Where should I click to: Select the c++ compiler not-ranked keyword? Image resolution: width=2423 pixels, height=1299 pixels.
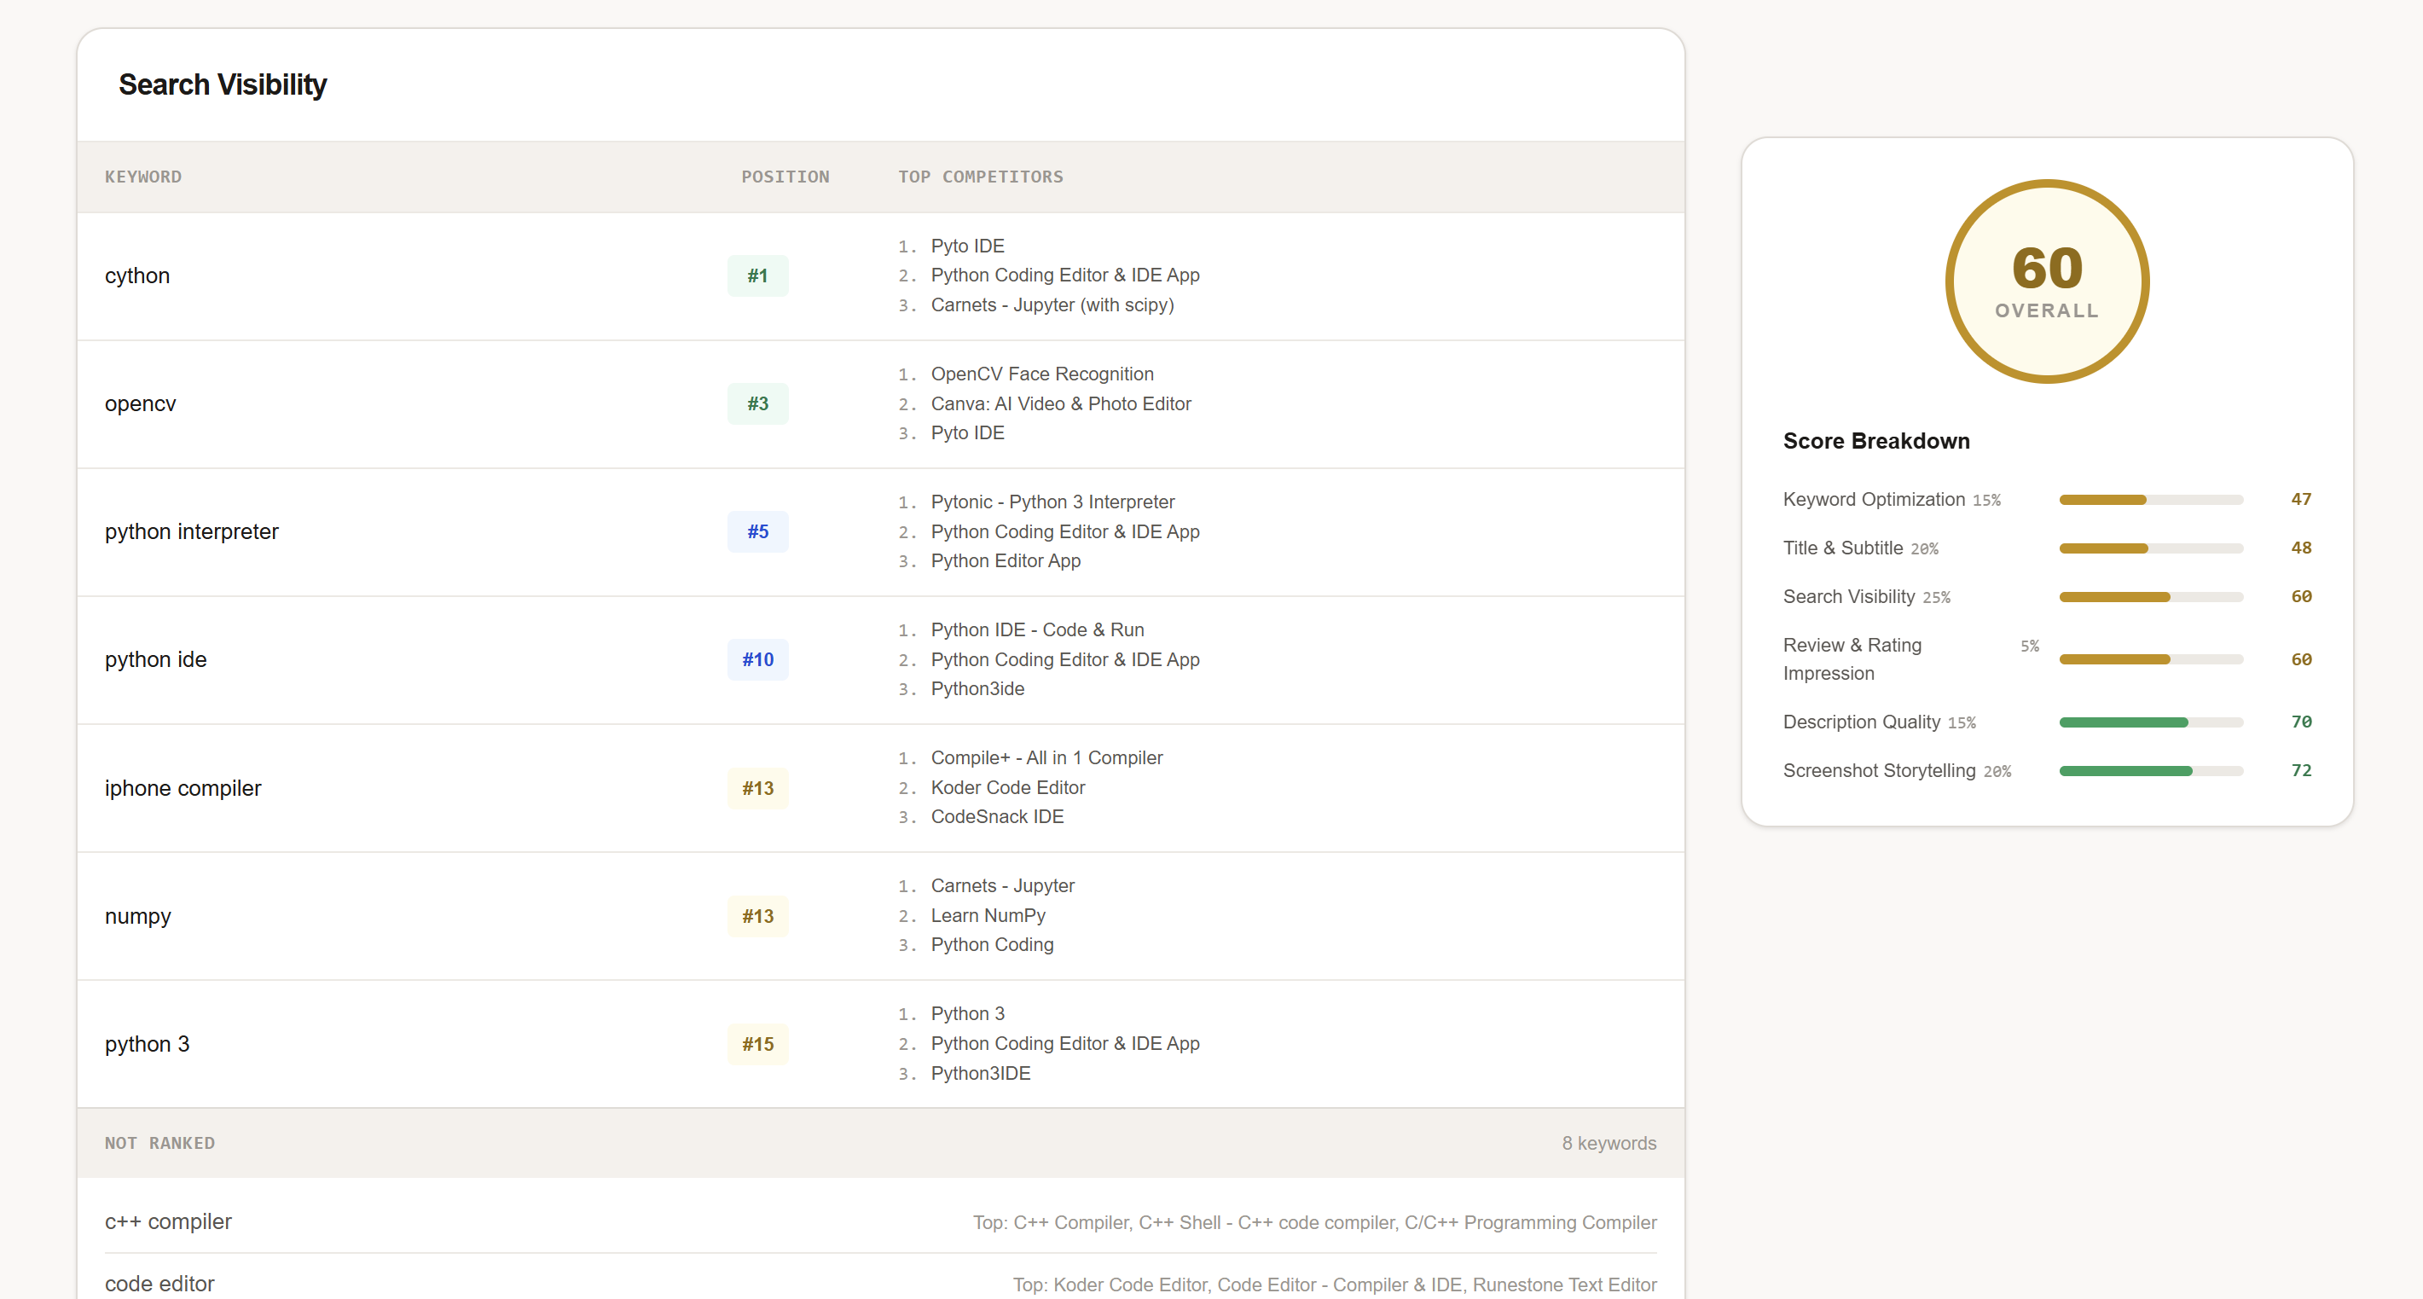click(168, 1221)
